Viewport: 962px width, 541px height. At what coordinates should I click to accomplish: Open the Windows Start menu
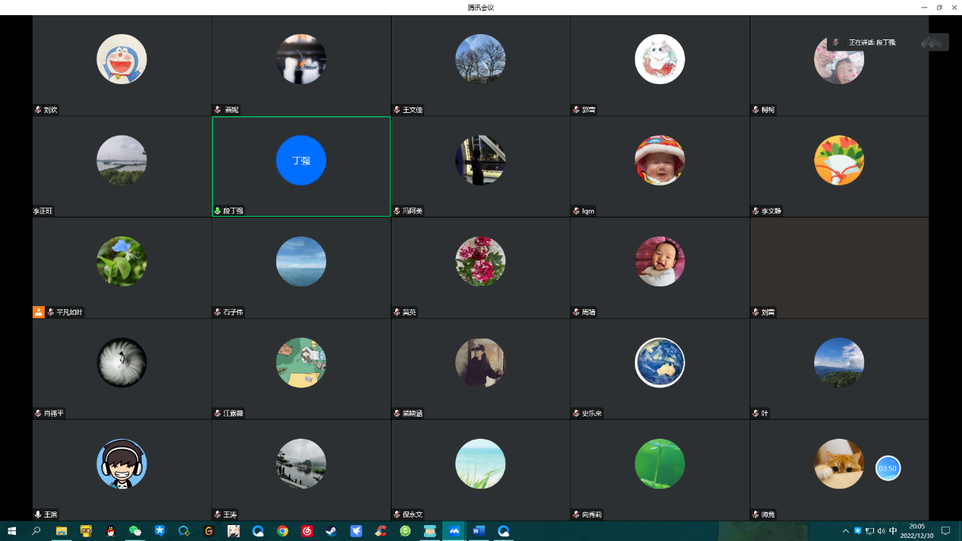click(x=11, y=531)
